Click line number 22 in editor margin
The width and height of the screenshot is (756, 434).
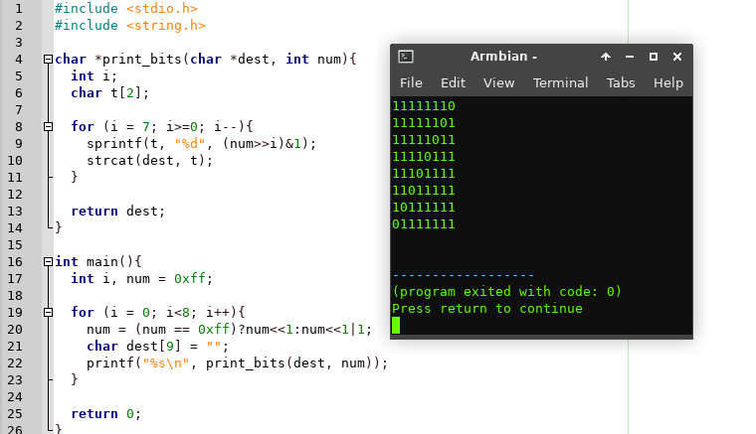15,363
